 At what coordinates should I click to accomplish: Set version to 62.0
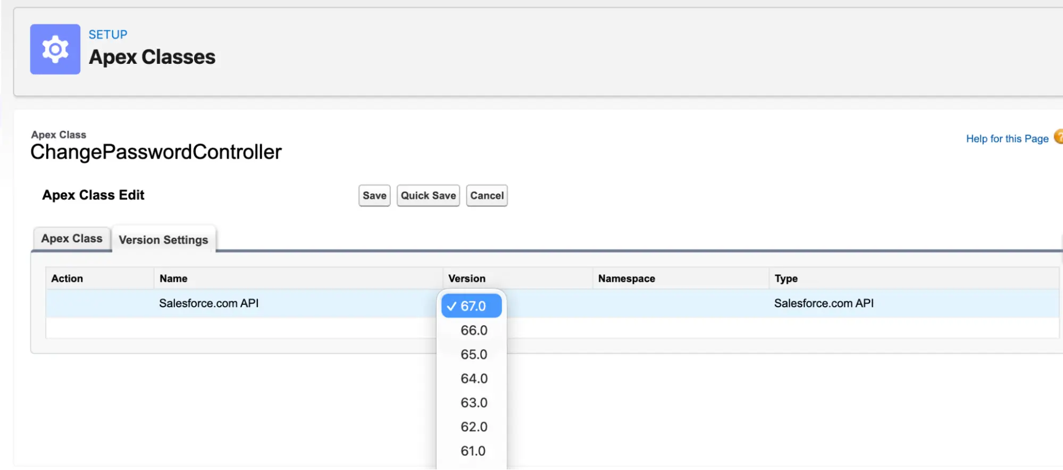tap(474, 427)
